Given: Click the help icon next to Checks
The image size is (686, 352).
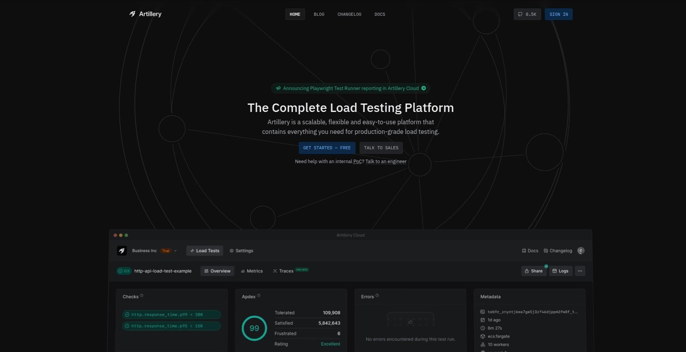Looking at the screenshot, I should click(142, 295).
